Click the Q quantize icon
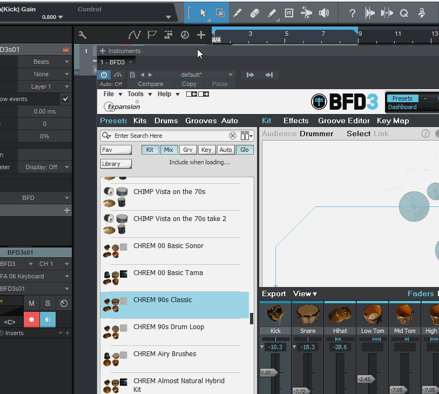This screenshot has width=439, height=394. (404, 13)
